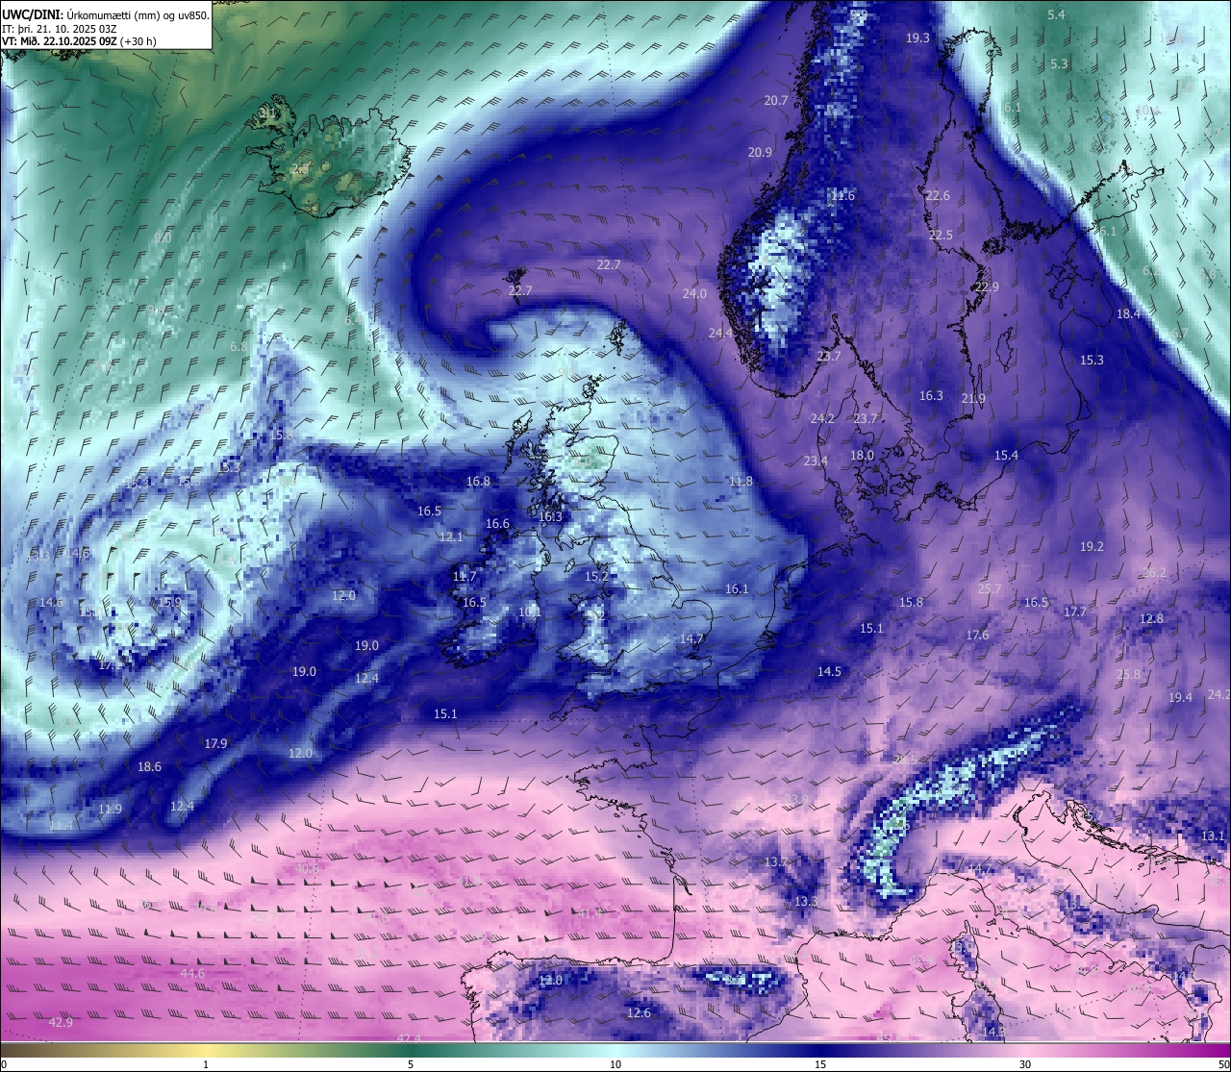Click the 16.1 value east of England

tap(737, 588)
